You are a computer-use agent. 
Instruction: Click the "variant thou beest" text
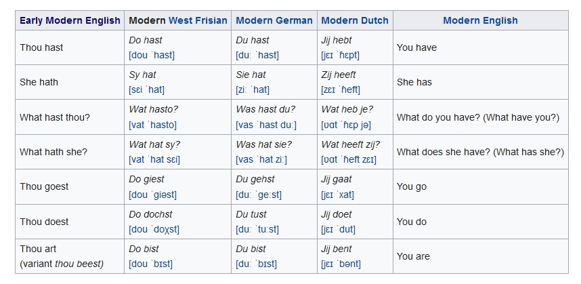62,264
